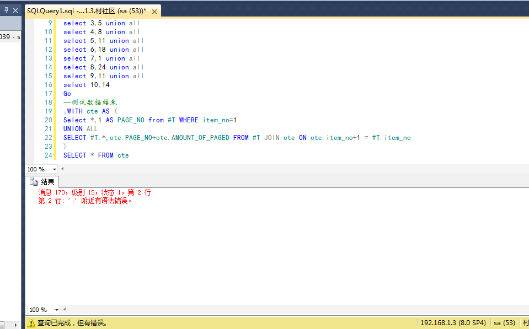Click the green comment on line 18

pyautogui.click(x=90, y=102)
